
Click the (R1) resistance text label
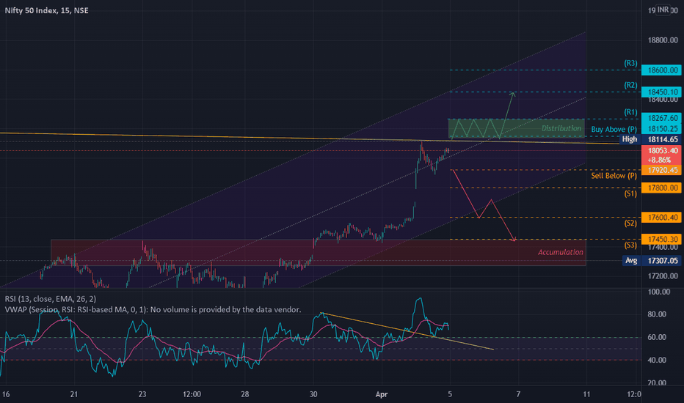630,112
